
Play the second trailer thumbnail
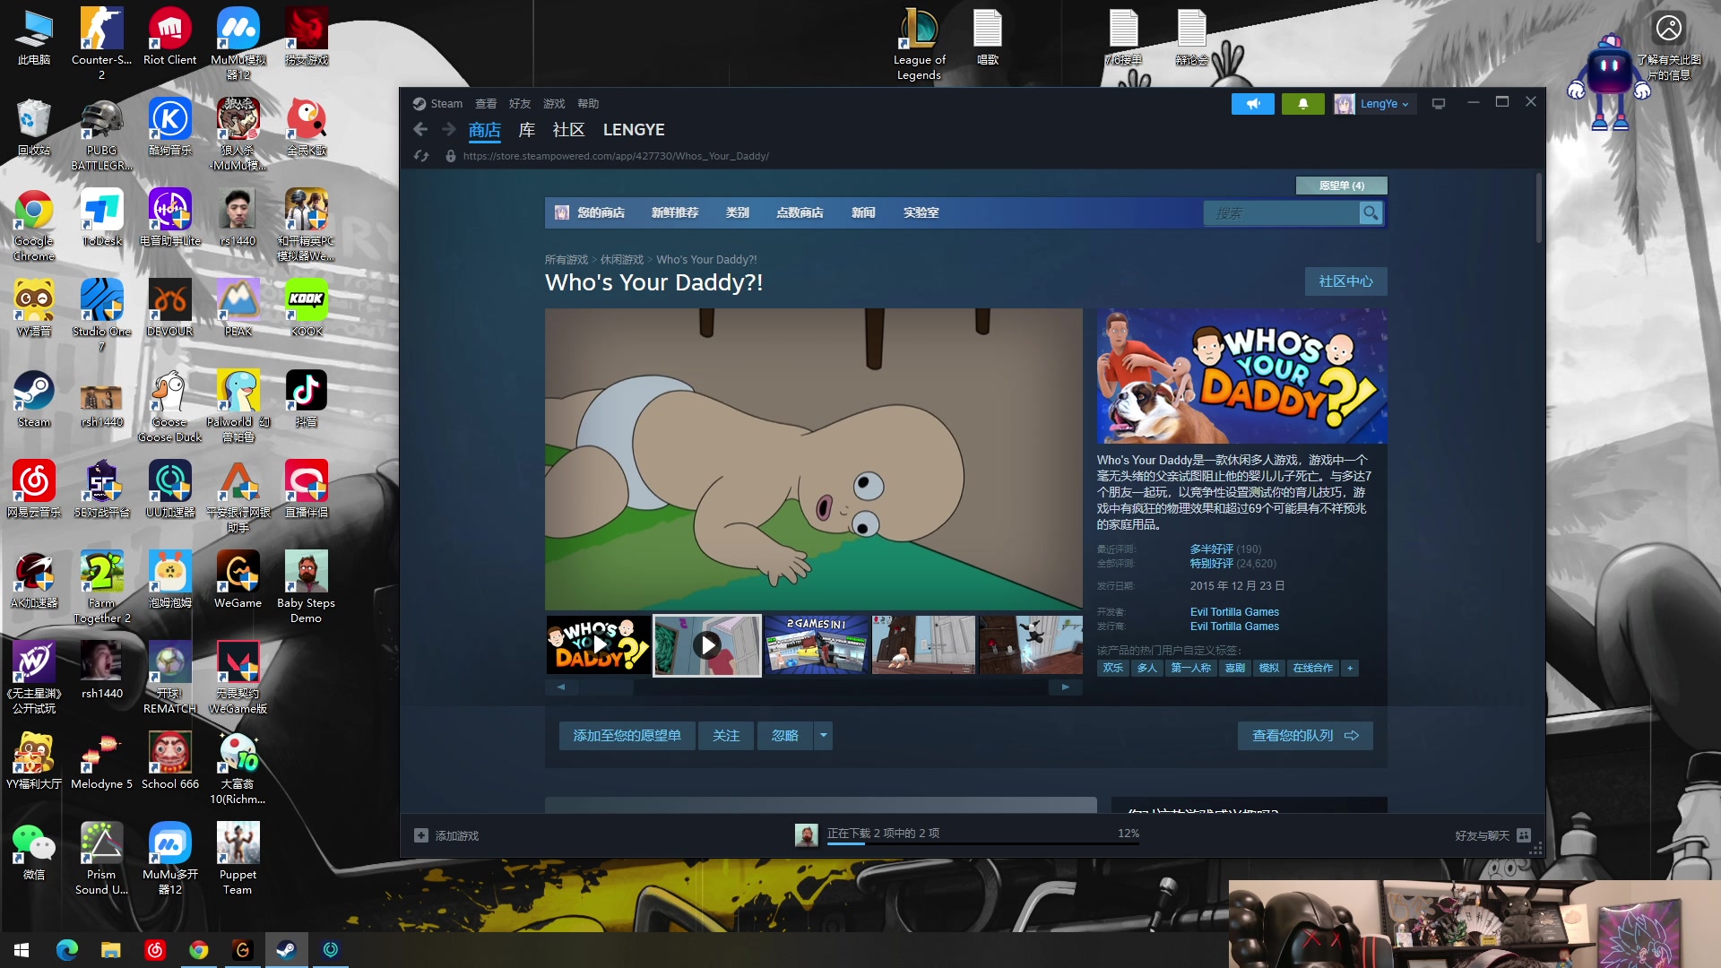707,645
